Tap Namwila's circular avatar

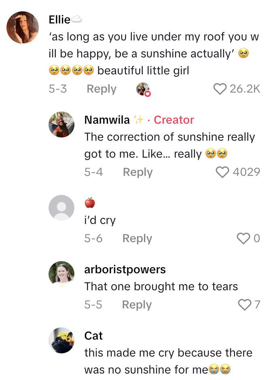(61, 125)
